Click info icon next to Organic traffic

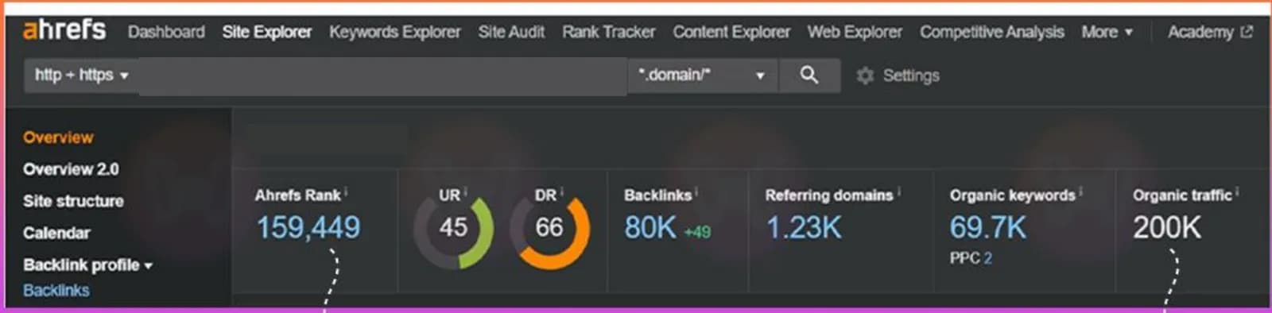point(1237,191)
